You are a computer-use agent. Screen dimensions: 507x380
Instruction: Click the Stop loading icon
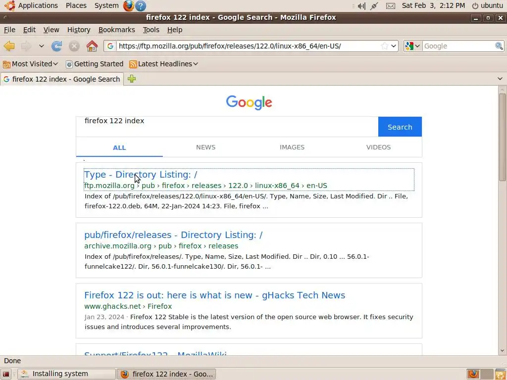point(74,46)
